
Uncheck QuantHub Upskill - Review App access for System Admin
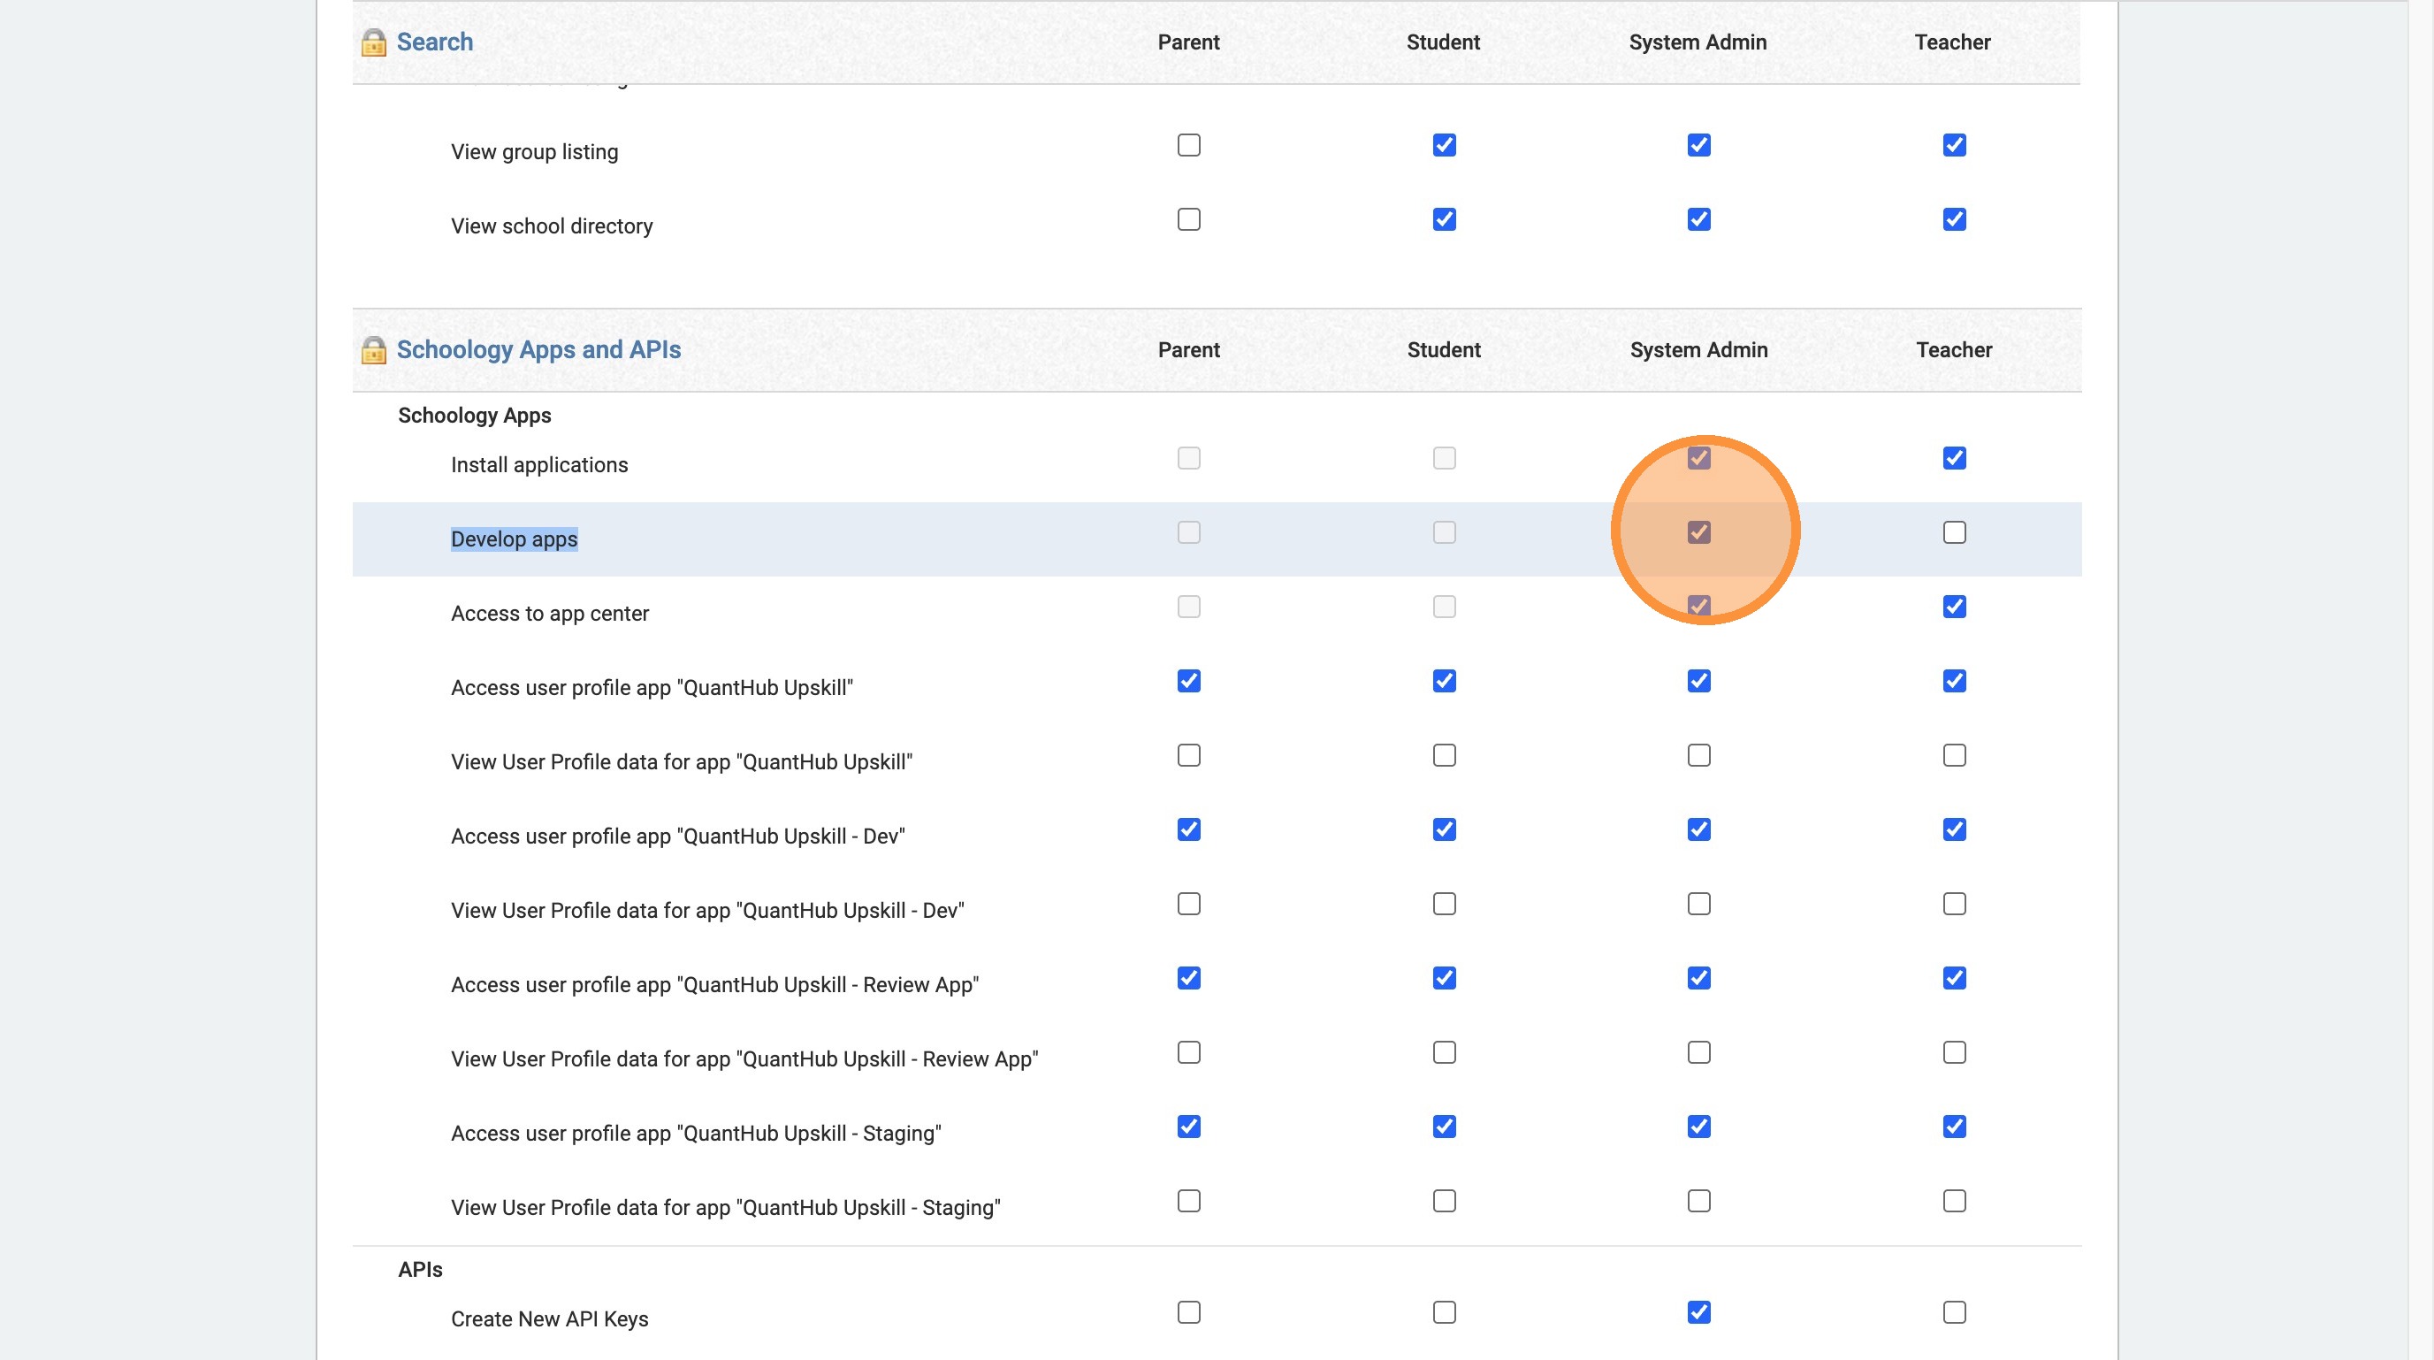(x=1699, y=978)
